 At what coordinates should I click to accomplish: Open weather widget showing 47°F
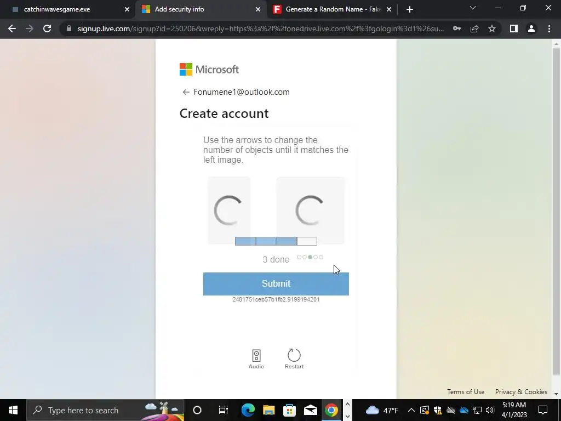click(x=382, y=410)
